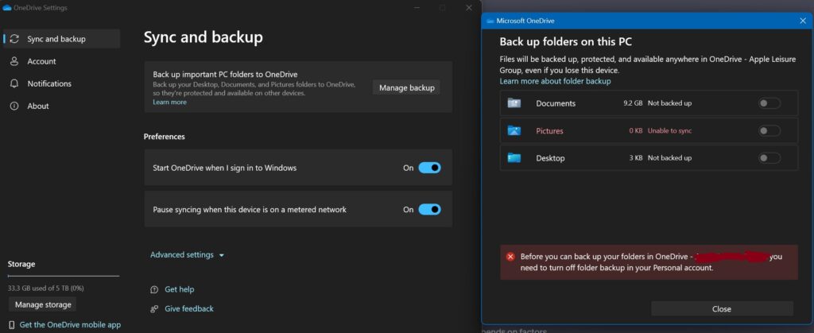The image size is (814, 333).
Task: Toggle backup for the Documents folder
Action: [769, 103]
